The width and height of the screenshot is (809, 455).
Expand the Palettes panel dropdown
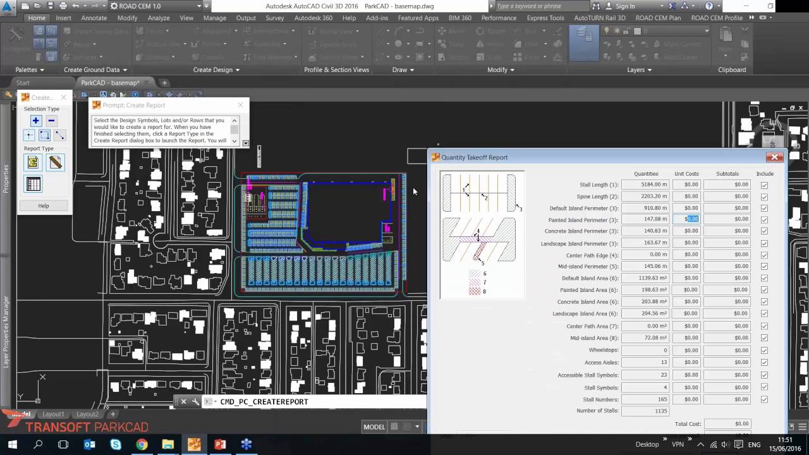[x=30, y=70]
